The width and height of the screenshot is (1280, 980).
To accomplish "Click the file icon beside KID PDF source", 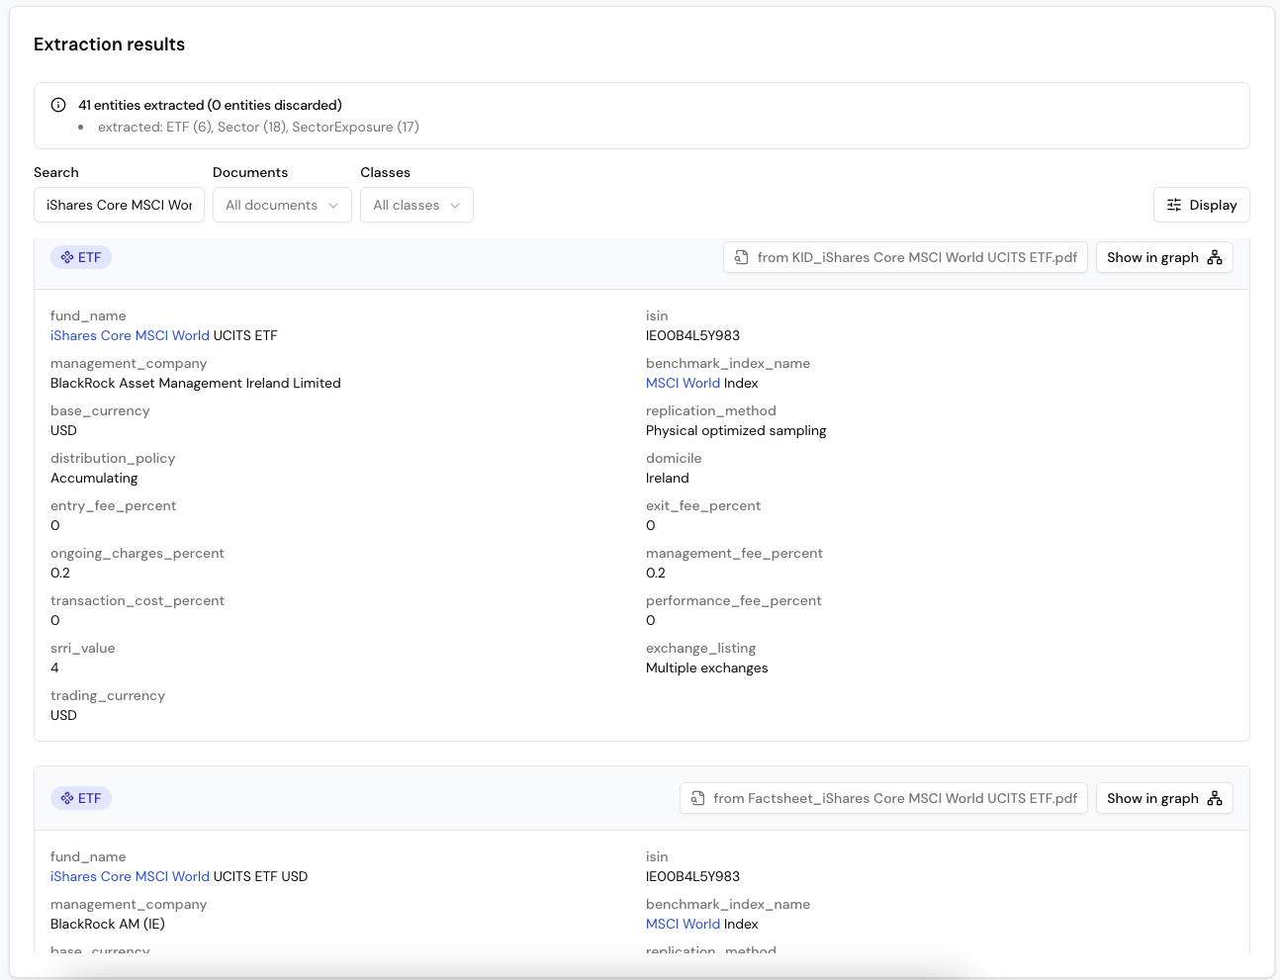I will click(741, 257).
